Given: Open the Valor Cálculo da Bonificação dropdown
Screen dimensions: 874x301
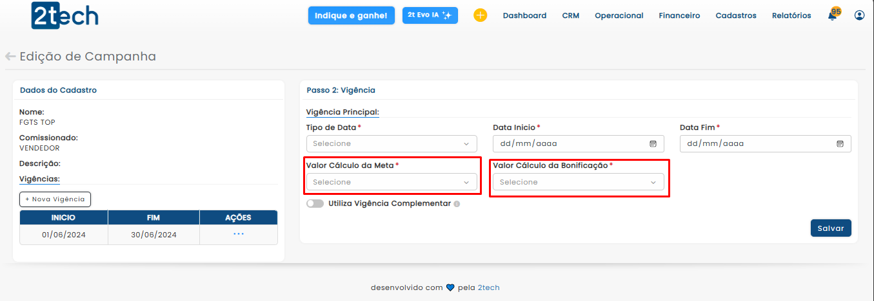Looking at the screenshot, I should click(578, 182).
